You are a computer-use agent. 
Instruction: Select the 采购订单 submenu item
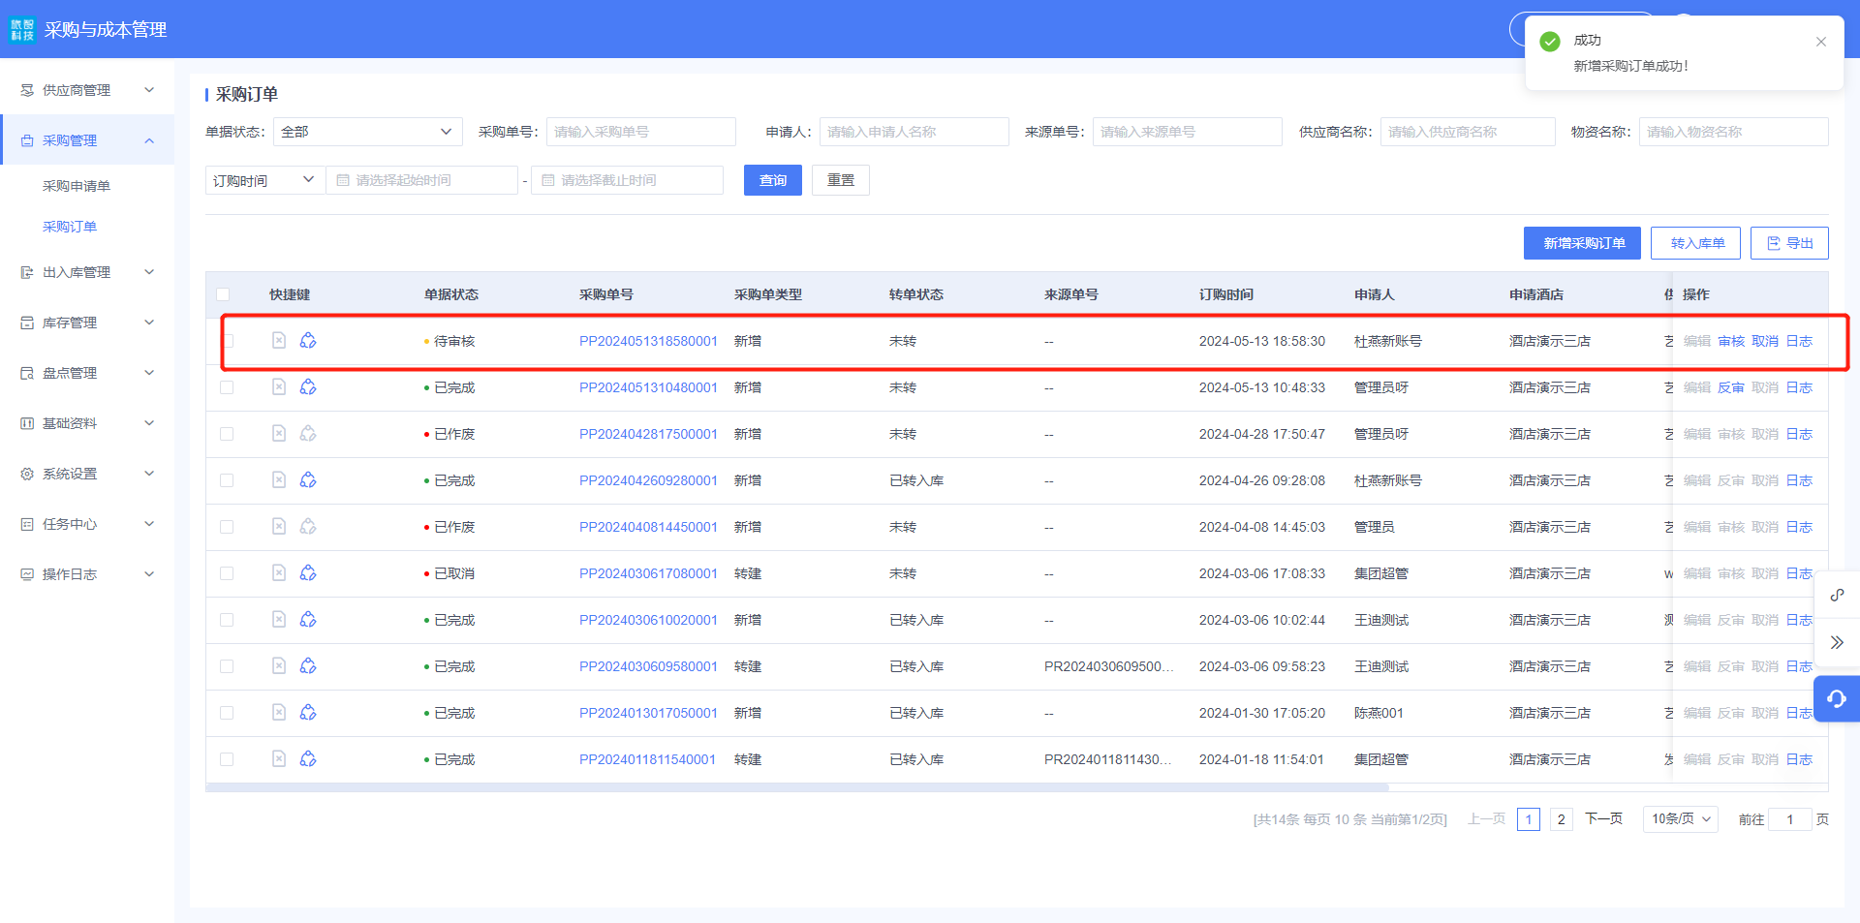click(x=69, y=227)
